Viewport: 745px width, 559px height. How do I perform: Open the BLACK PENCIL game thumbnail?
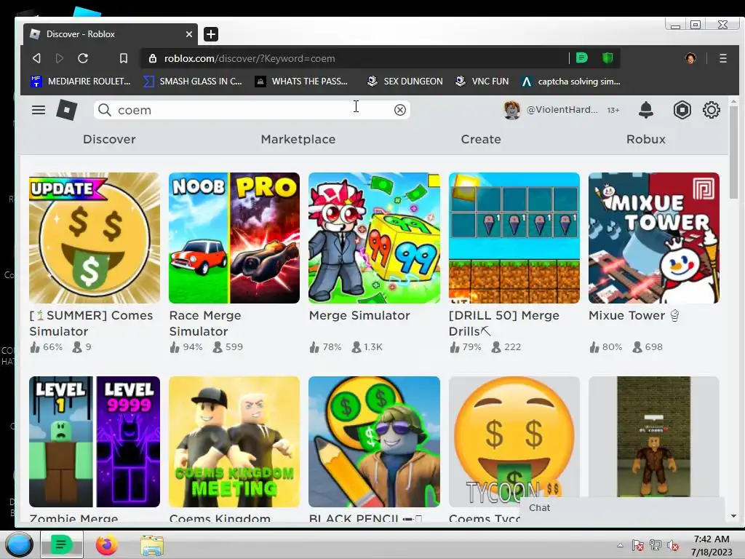[x=374, y=442]
